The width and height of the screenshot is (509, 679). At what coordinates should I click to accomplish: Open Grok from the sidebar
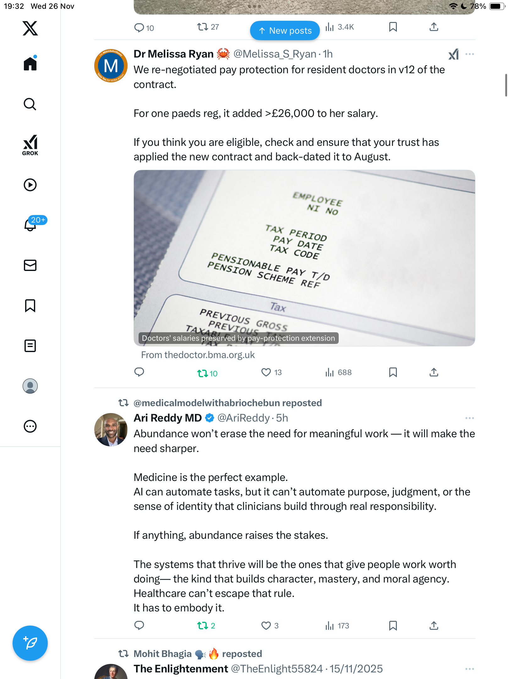coord(30,145)
